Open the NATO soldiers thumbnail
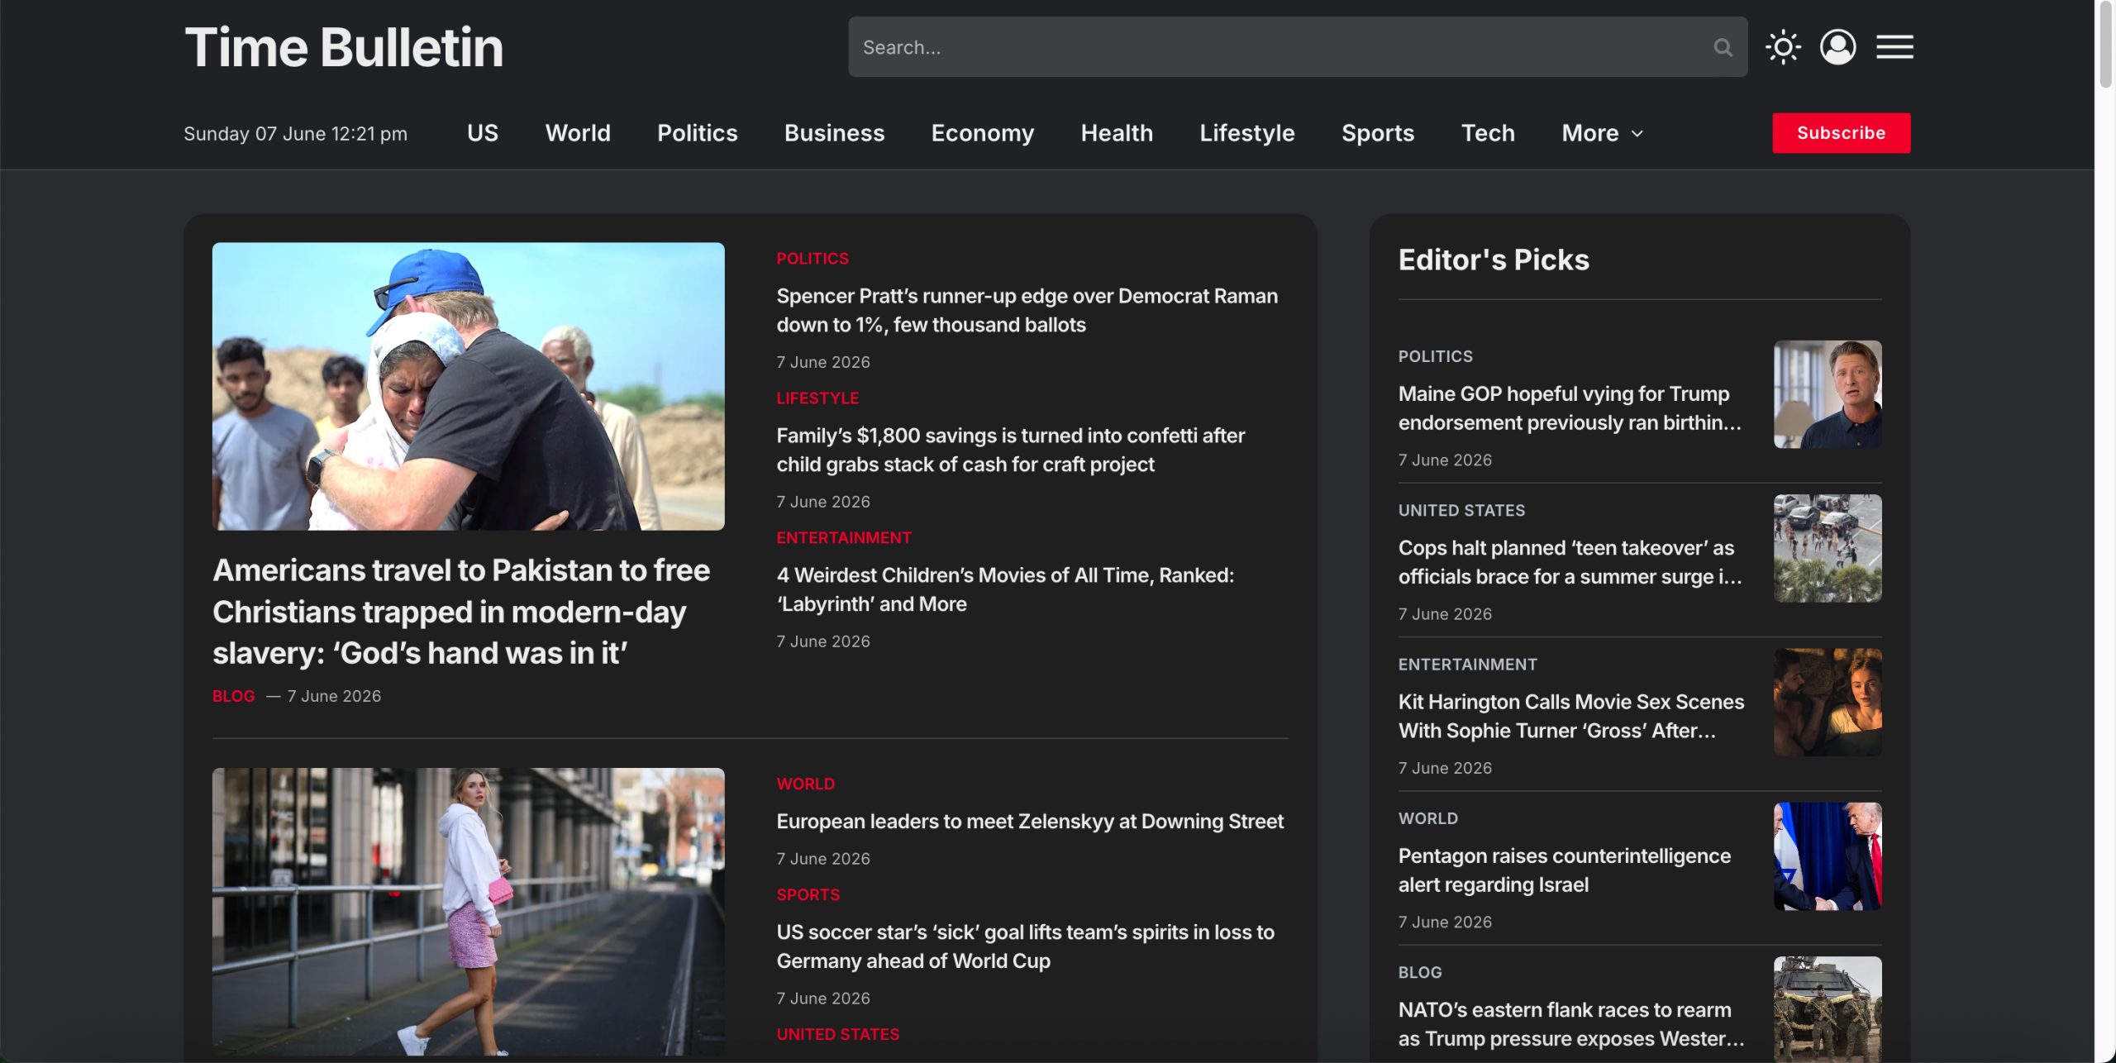The height and width of the screenshot is (1063, 2116). 1828,1008
